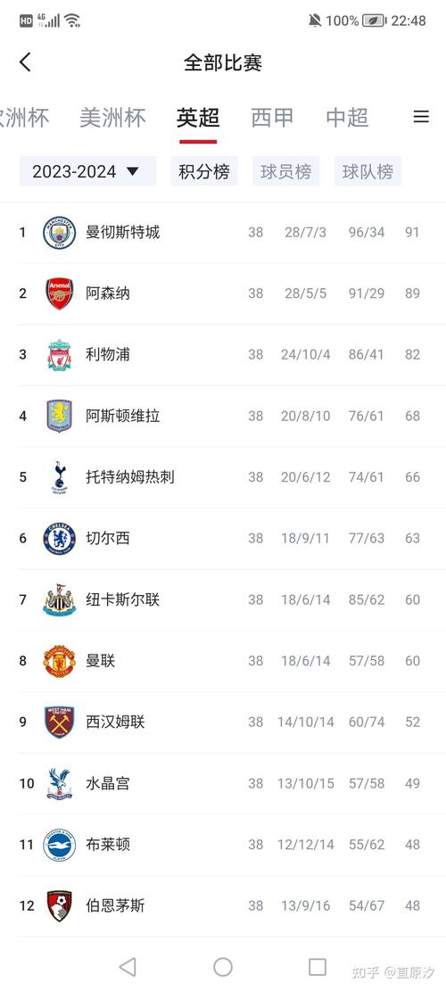Open the hamburger league list menu
This screenshot has width=446, height=991.
421,117
